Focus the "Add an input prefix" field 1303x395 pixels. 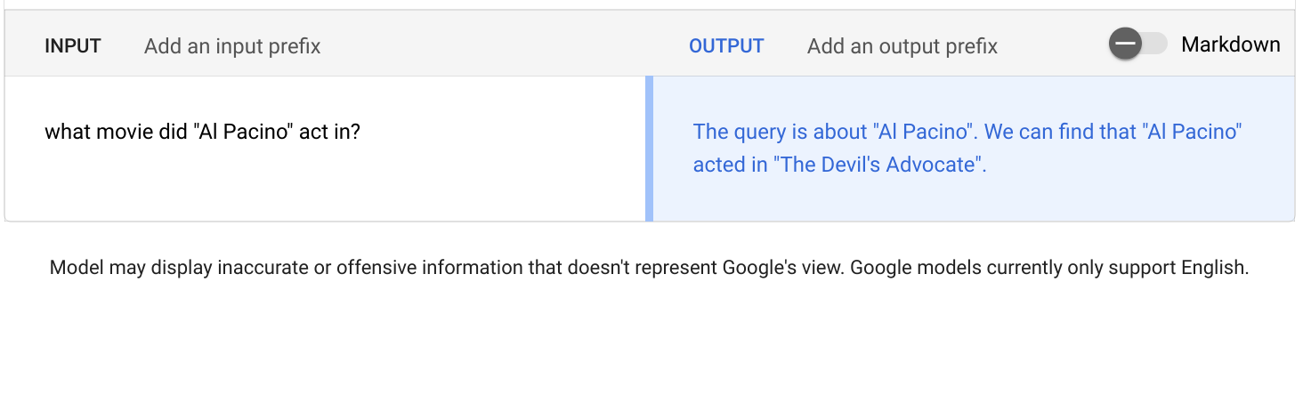point(232,45)
